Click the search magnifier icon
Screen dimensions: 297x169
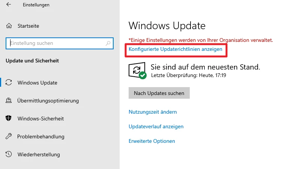(x=108, y=43)
